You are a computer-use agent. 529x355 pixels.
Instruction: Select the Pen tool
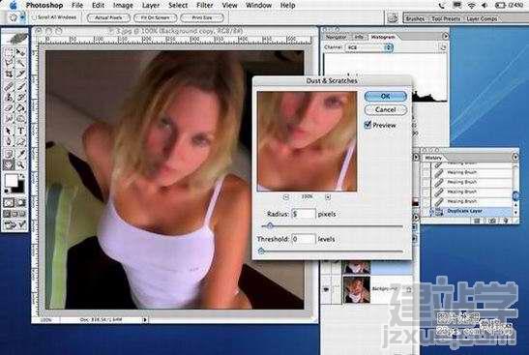9,142
